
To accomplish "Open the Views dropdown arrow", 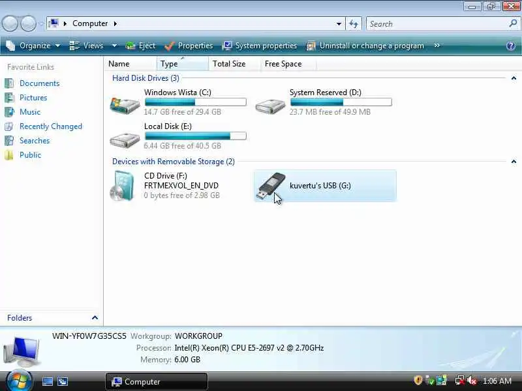I will [x=114, y=46].
